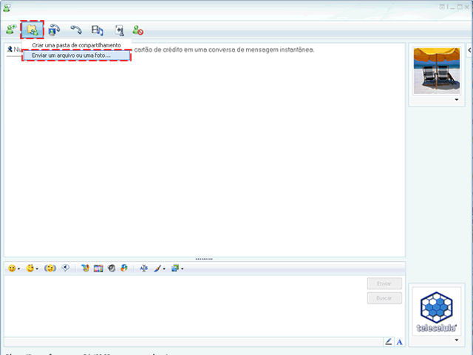Click the voice clip icon
Screen dimensions: 473x355
click(66, 268)
